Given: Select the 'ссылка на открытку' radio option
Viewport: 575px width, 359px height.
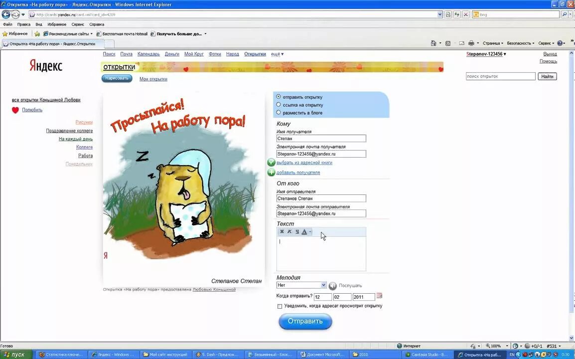Looking at the screenshot, I should pyautogui.click(x=279, y=105).
